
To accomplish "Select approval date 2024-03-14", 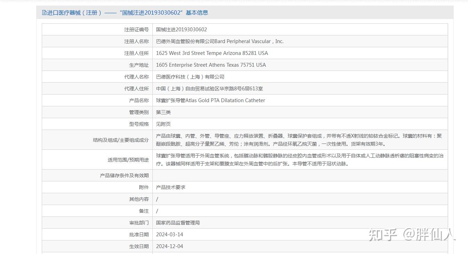I will (x=169, y=235).
